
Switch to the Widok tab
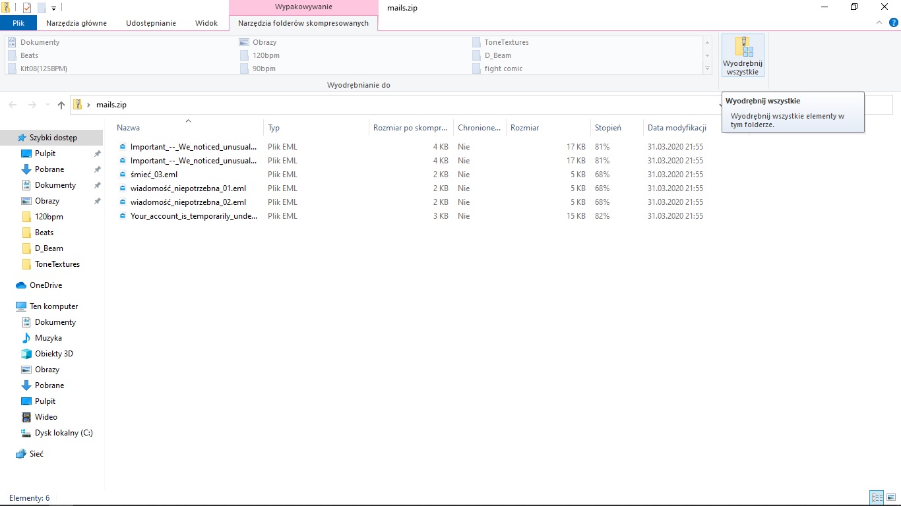click(x=206, y=23)
